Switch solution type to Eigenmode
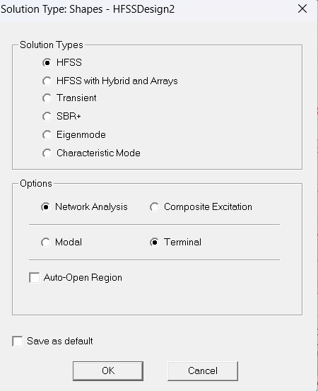This screenshot has height=391, width=318. pyautogui.click(x=47, y=135)
